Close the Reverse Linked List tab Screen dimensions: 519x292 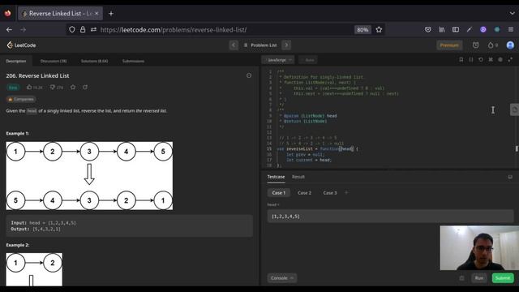(x=97, y=14)
